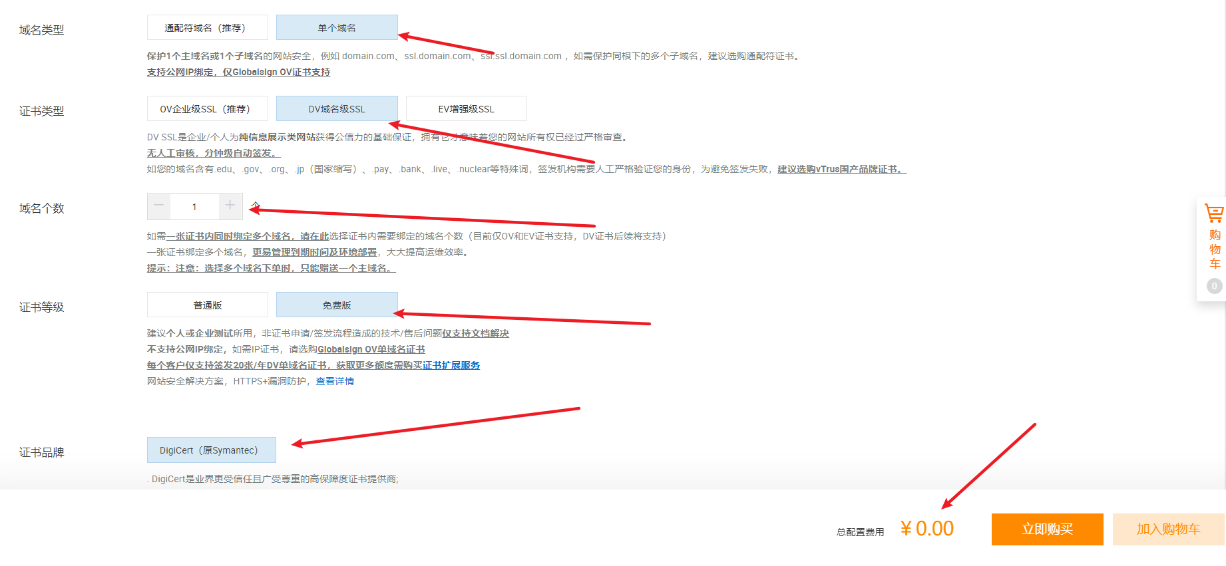Decrease domain count with minus button
Image resolution: width=1226 pixels, height=566 pixels.
[159, 206]
